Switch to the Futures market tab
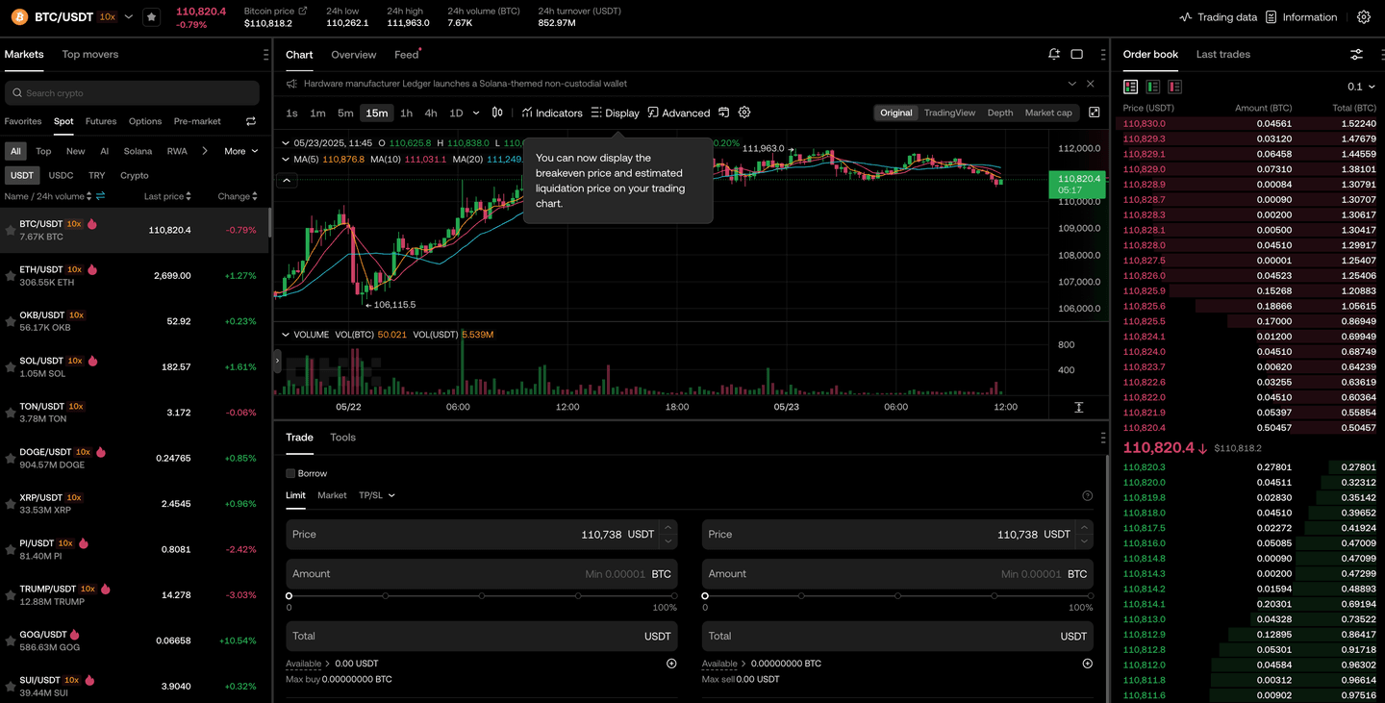 (x=99, y=121)
